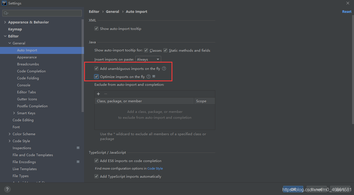Viewport: 354px width, 195px height.
Task: Click General in the breadcrumb path
Action: (112, 11)
